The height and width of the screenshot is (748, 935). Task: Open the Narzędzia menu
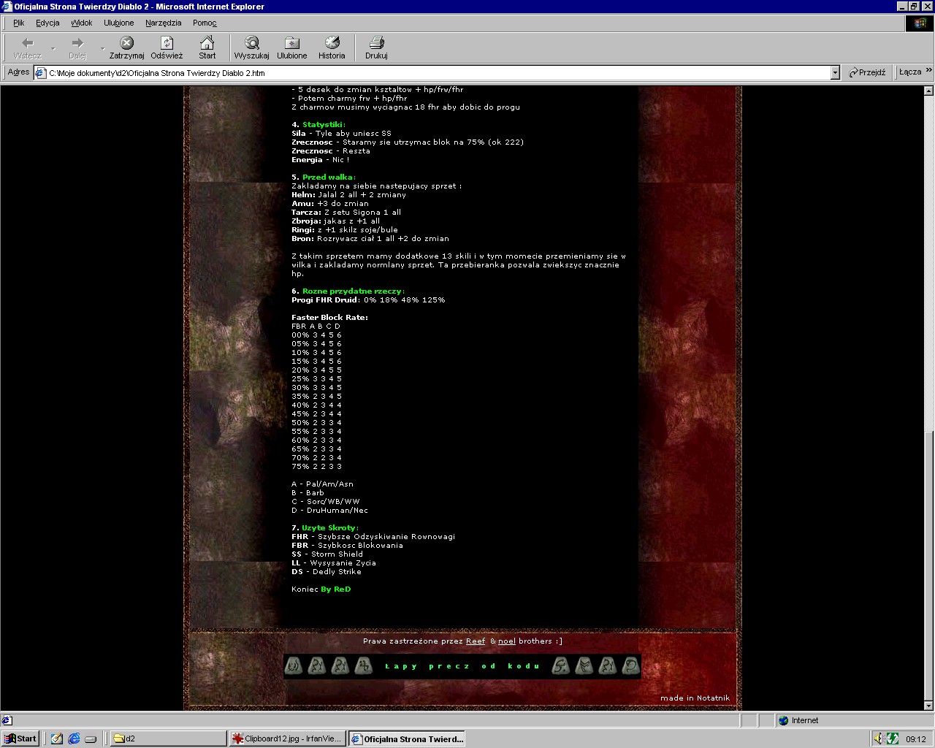[163, 23]
